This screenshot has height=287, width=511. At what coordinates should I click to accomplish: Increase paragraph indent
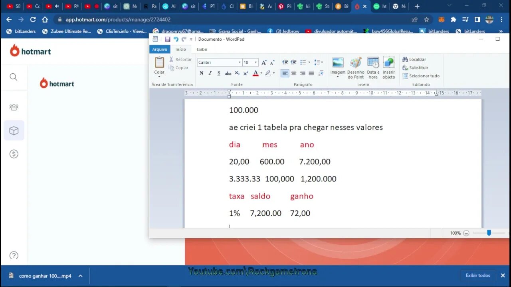click(x=293, y=63)
